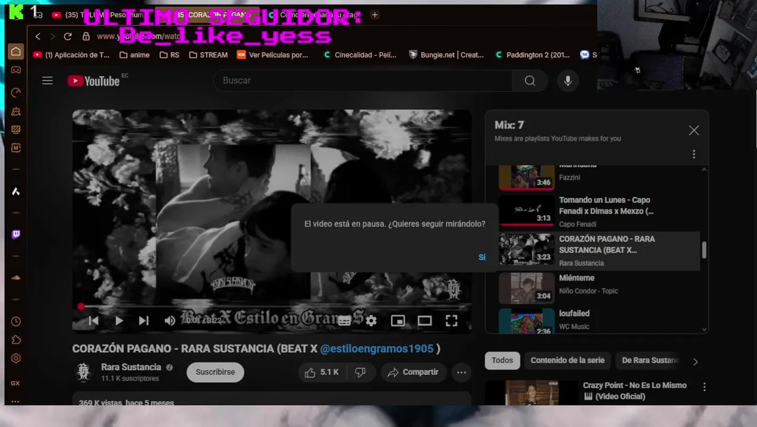Screen dimensions: 757x427
Task: Open the Rara Sustancia channel name
Action: [131, 367]
